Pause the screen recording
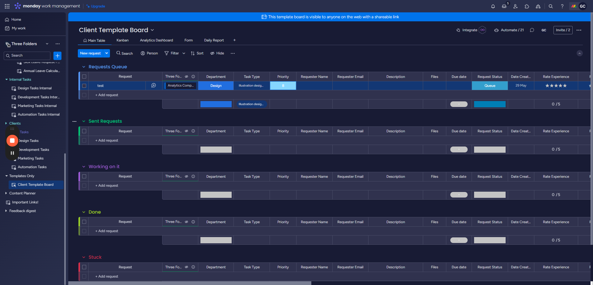 click(12, 153)
